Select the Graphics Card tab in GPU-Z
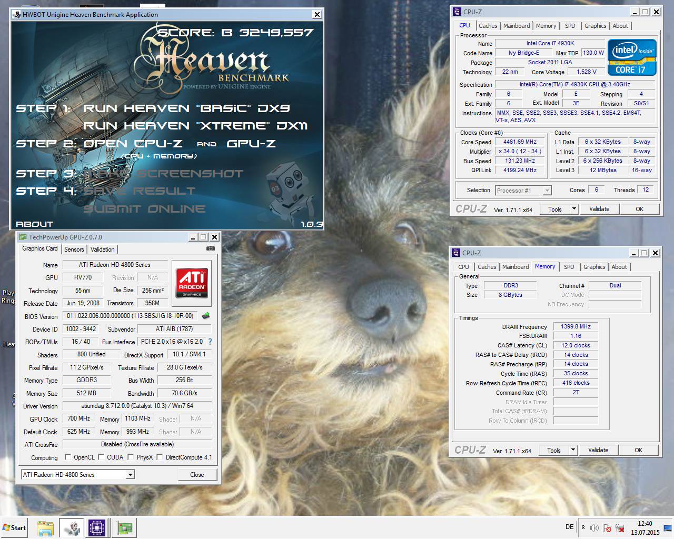 tap(40, 248)
